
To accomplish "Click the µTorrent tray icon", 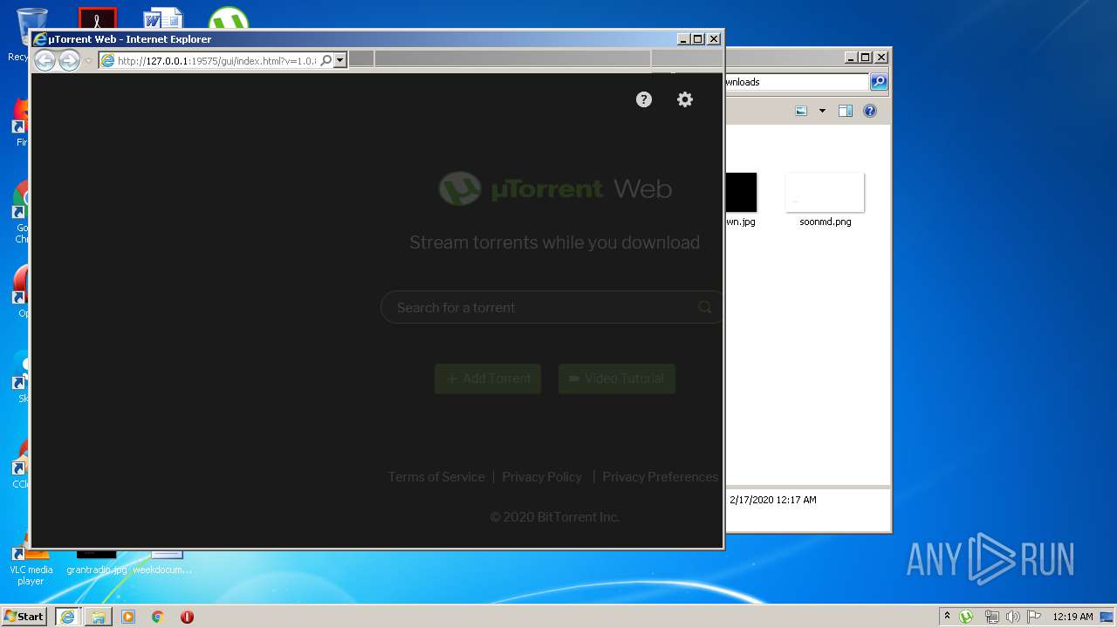I will [x=966, y=617].
